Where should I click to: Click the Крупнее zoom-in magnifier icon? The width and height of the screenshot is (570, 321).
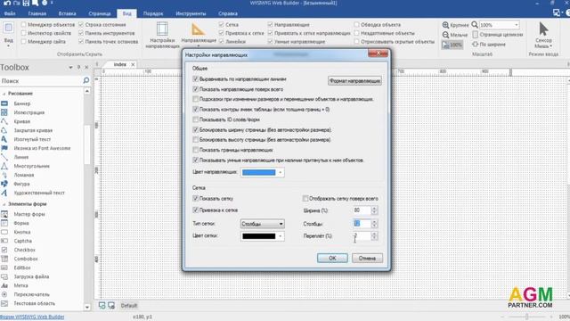tap(445, 25)
